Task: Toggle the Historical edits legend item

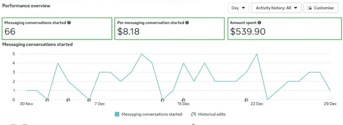Action: tap(209, 114)
